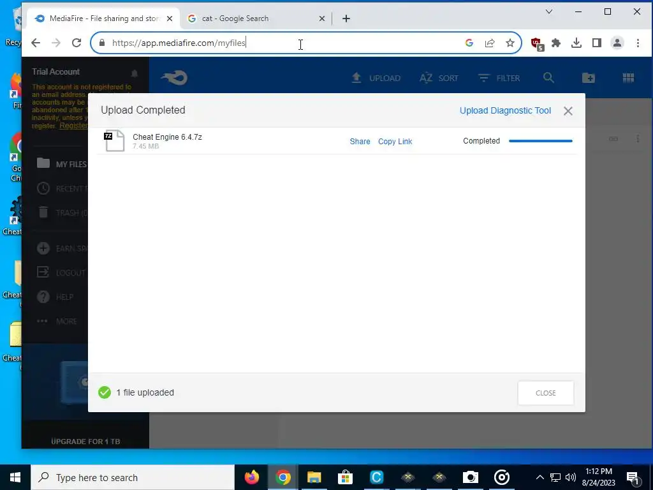Open the tab search dropdown chevron
This screenshot has width=653, height=490.
pos(549,11)
